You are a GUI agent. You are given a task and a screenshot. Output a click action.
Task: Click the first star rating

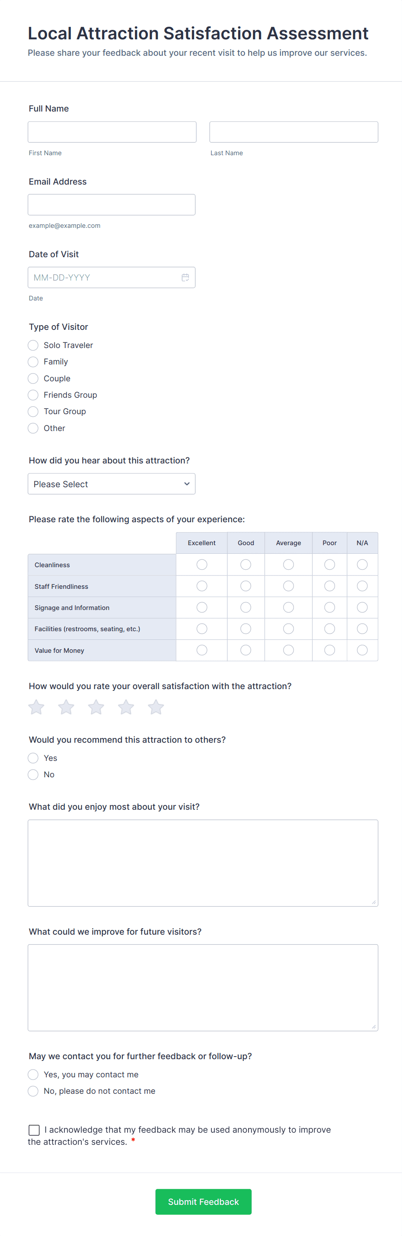pos(36,707)
